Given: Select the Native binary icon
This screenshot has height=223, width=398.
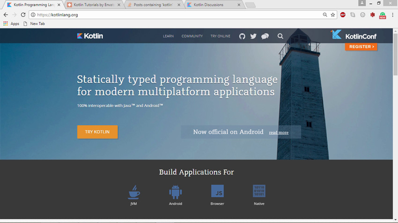Looking at the screenshot, I should tap(259, 191).
